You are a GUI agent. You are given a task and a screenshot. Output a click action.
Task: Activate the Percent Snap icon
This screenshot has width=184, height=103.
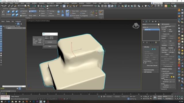point(74,6)
